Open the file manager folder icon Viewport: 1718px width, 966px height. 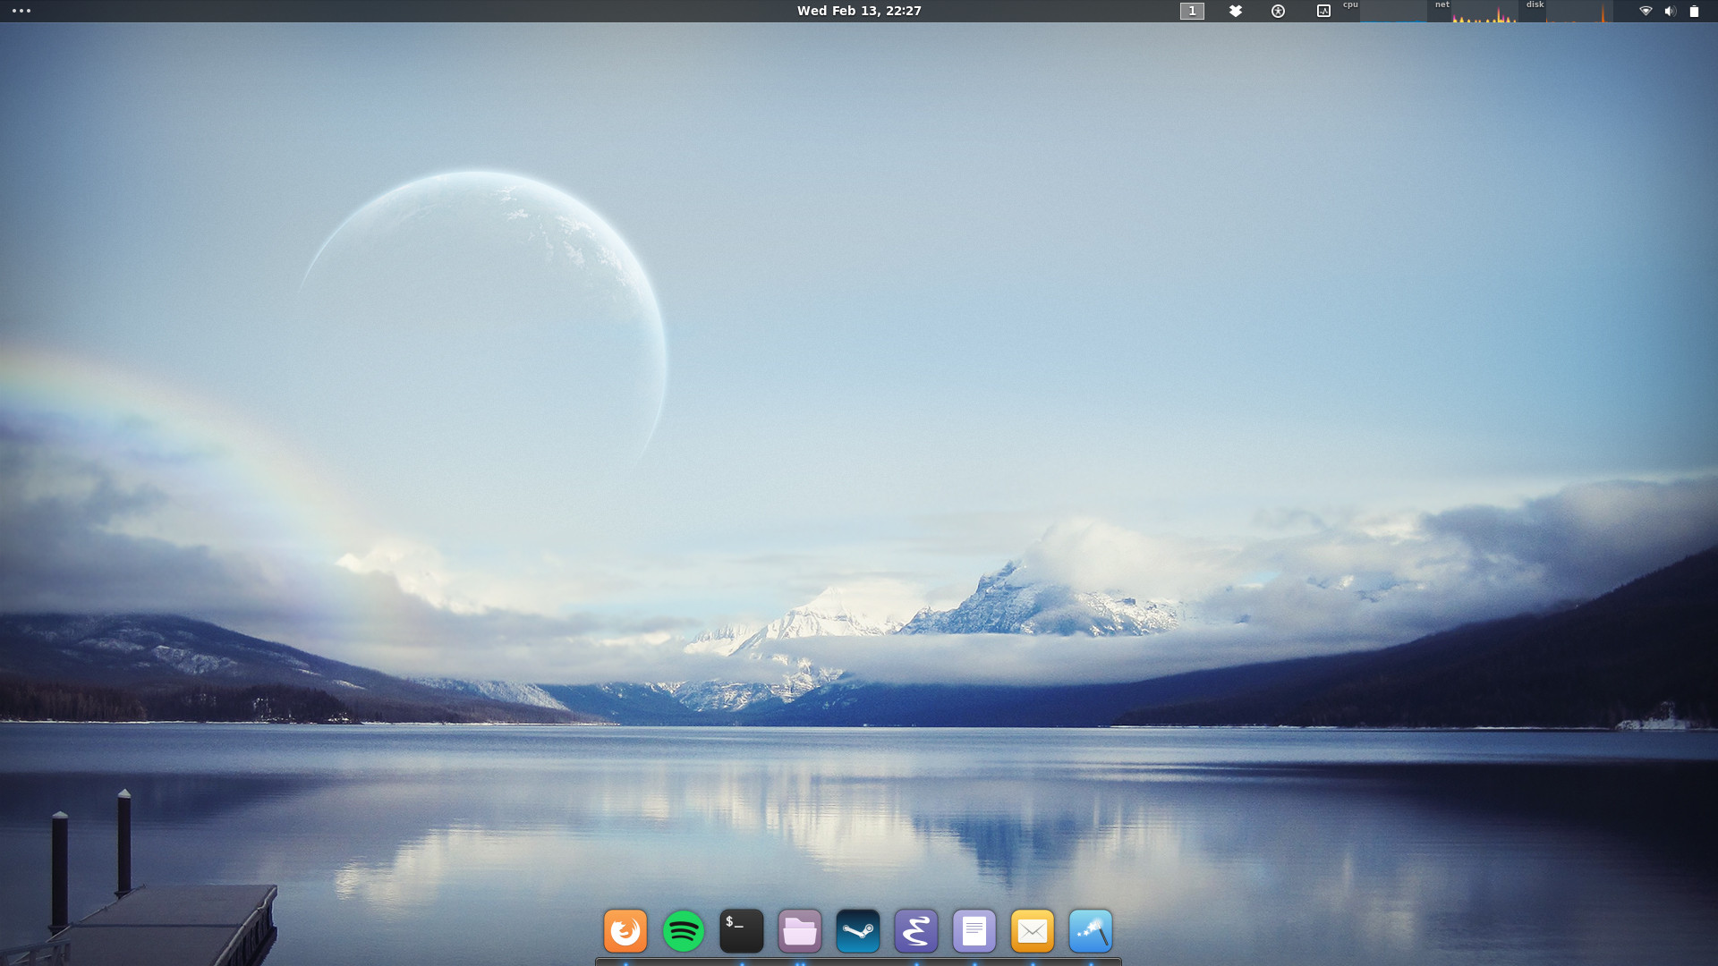click(800, 931)
